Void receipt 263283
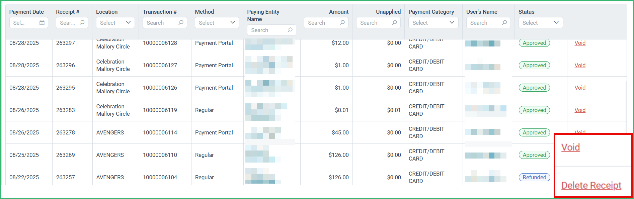 580,110
